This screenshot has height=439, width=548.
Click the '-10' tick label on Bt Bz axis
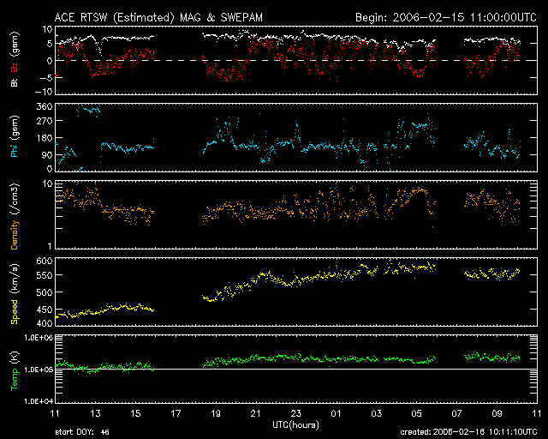click(x=45, y=92)
